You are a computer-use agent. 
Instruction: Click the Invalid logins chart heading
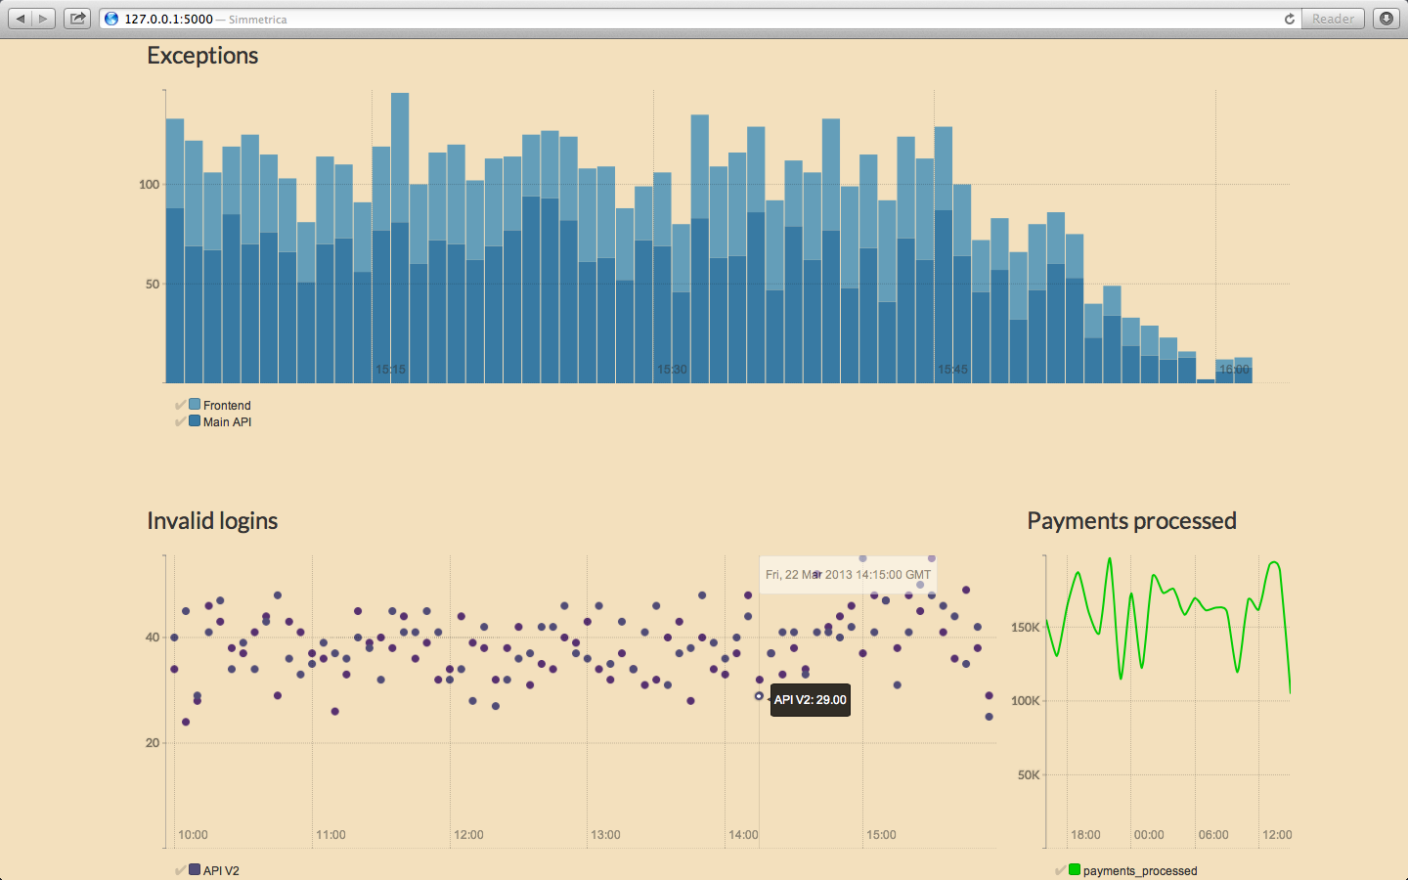[212, 521]
